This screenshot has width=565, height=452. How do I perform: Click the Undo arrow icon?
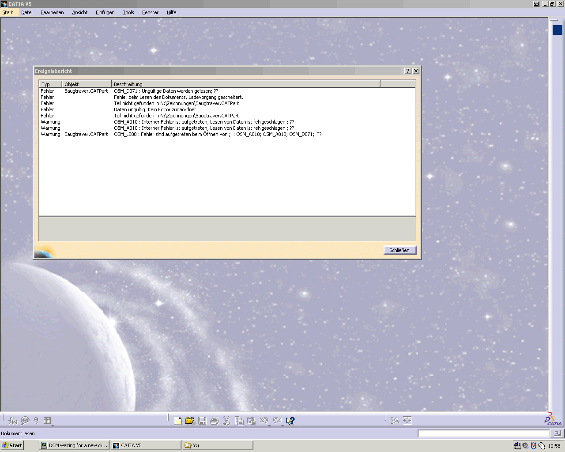tap(264, 421)
